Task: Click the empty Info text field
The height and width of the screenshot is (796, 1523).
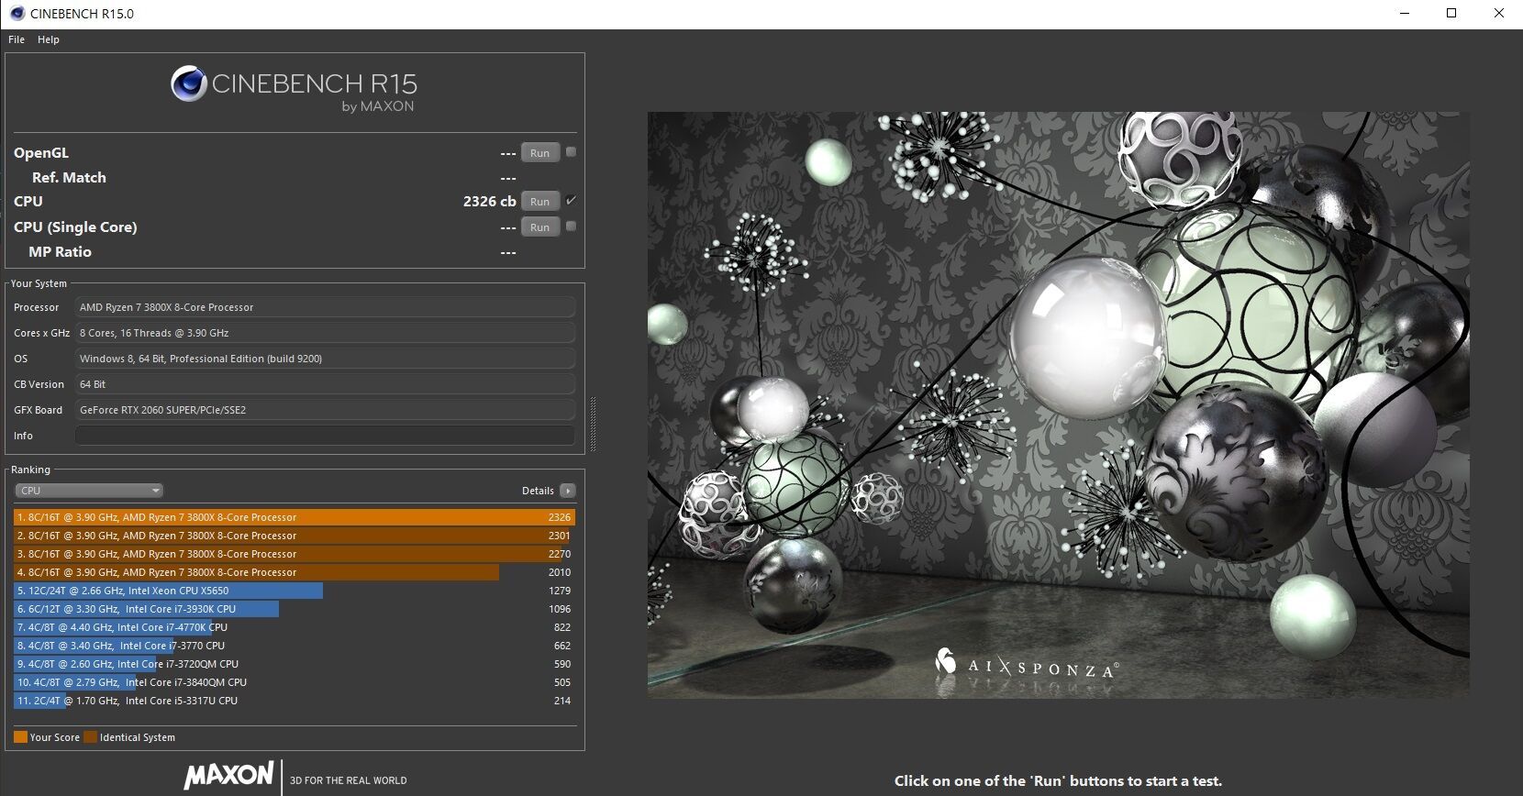Action: click(x=325, y=436)
